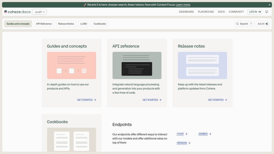Get started with API reference
The height and width of the screenshot is (154, 274).
pos(152,100)
